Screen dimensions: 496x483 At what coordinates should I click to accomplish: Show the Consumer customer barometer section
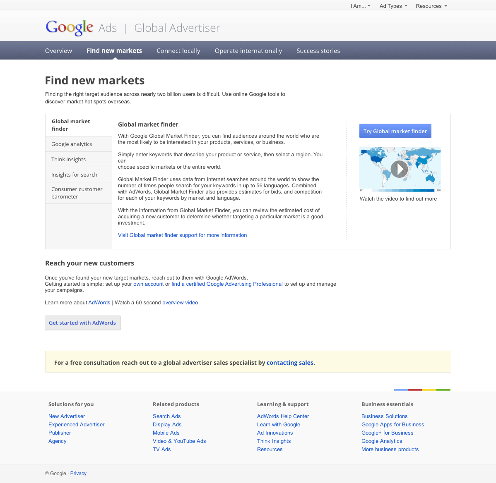tap(77, 193)
